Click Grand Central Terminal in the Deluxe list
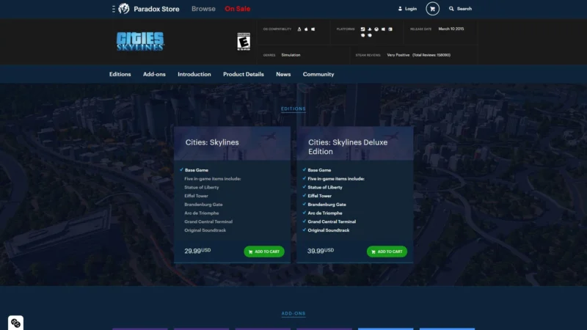587x330 pixels. point(332,221)
